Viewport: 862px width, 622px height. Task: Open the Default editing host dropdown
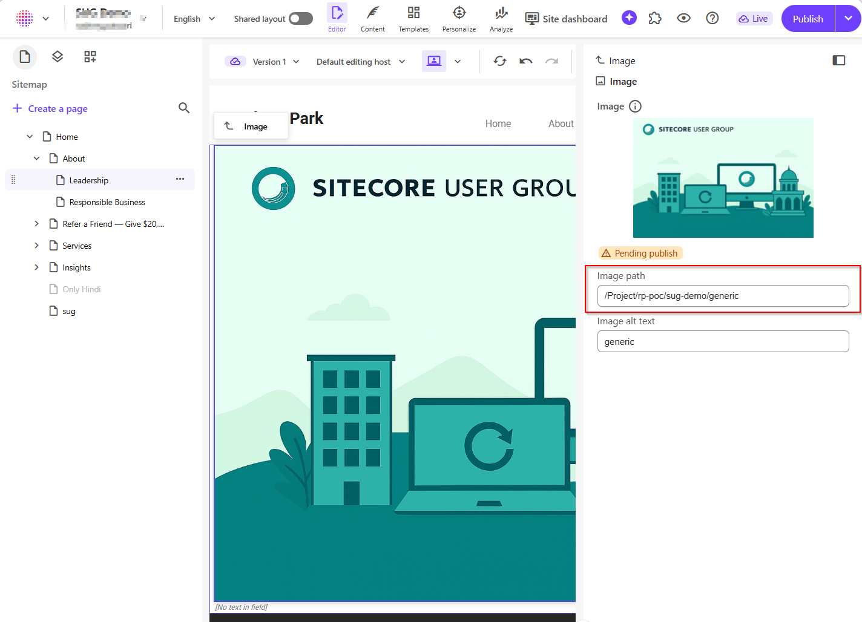[x=361, y=62]
